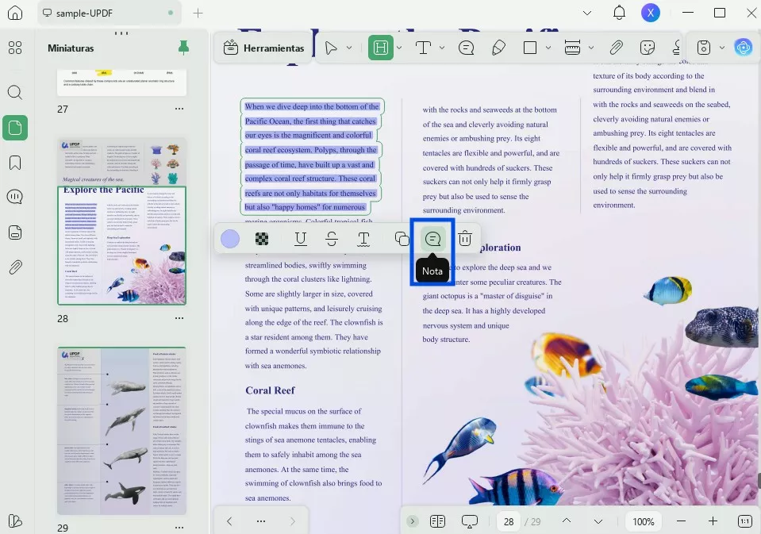
Task: Open options menu for page 27
Action: pyautogui.click(x=179, y=109)
